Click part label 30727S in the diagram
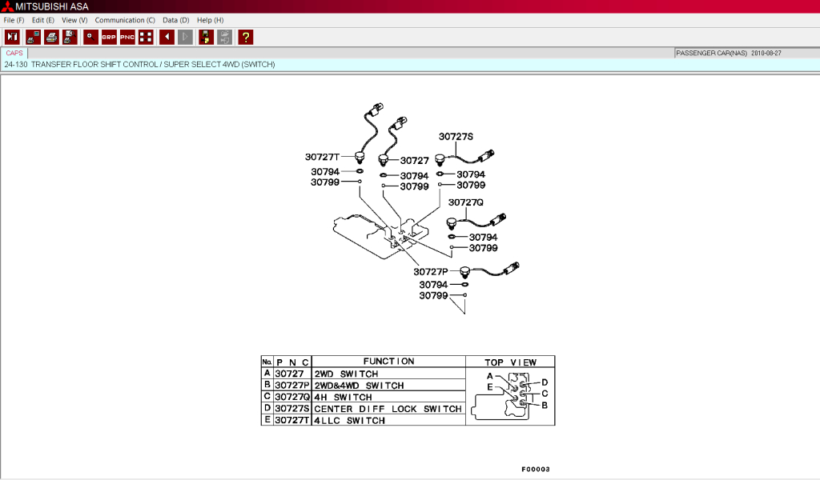The width and height of the screenshot is (820, 480). [456, 137]
